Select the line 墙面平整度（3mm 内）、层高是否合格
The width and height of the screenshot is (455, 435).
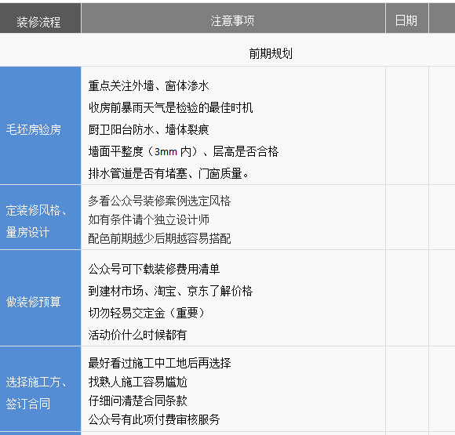click(x=184, y=151)
